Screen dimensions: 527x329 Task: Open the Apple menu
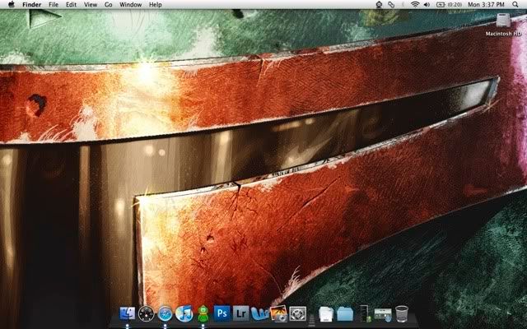click(11, 5)
